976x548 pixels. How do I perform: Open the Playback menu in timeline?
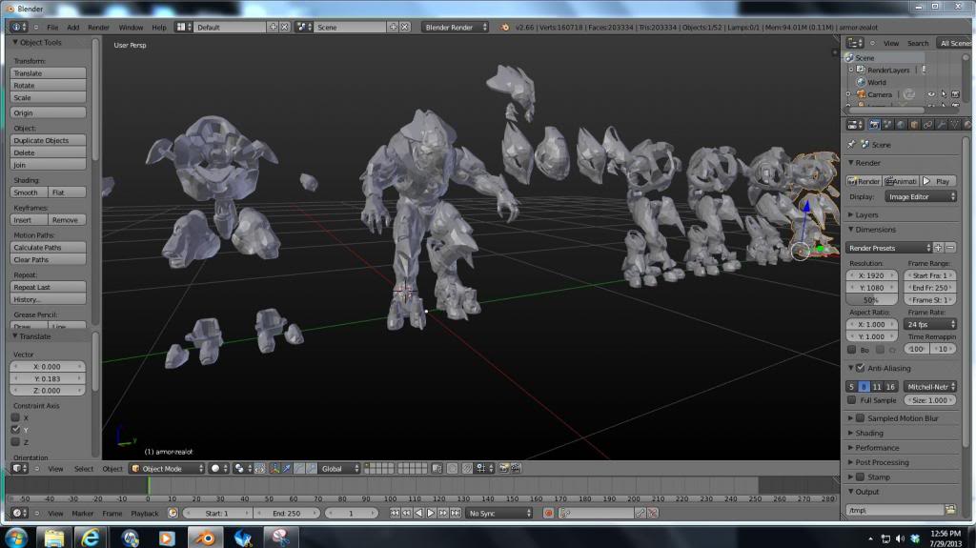click(145, 513)
